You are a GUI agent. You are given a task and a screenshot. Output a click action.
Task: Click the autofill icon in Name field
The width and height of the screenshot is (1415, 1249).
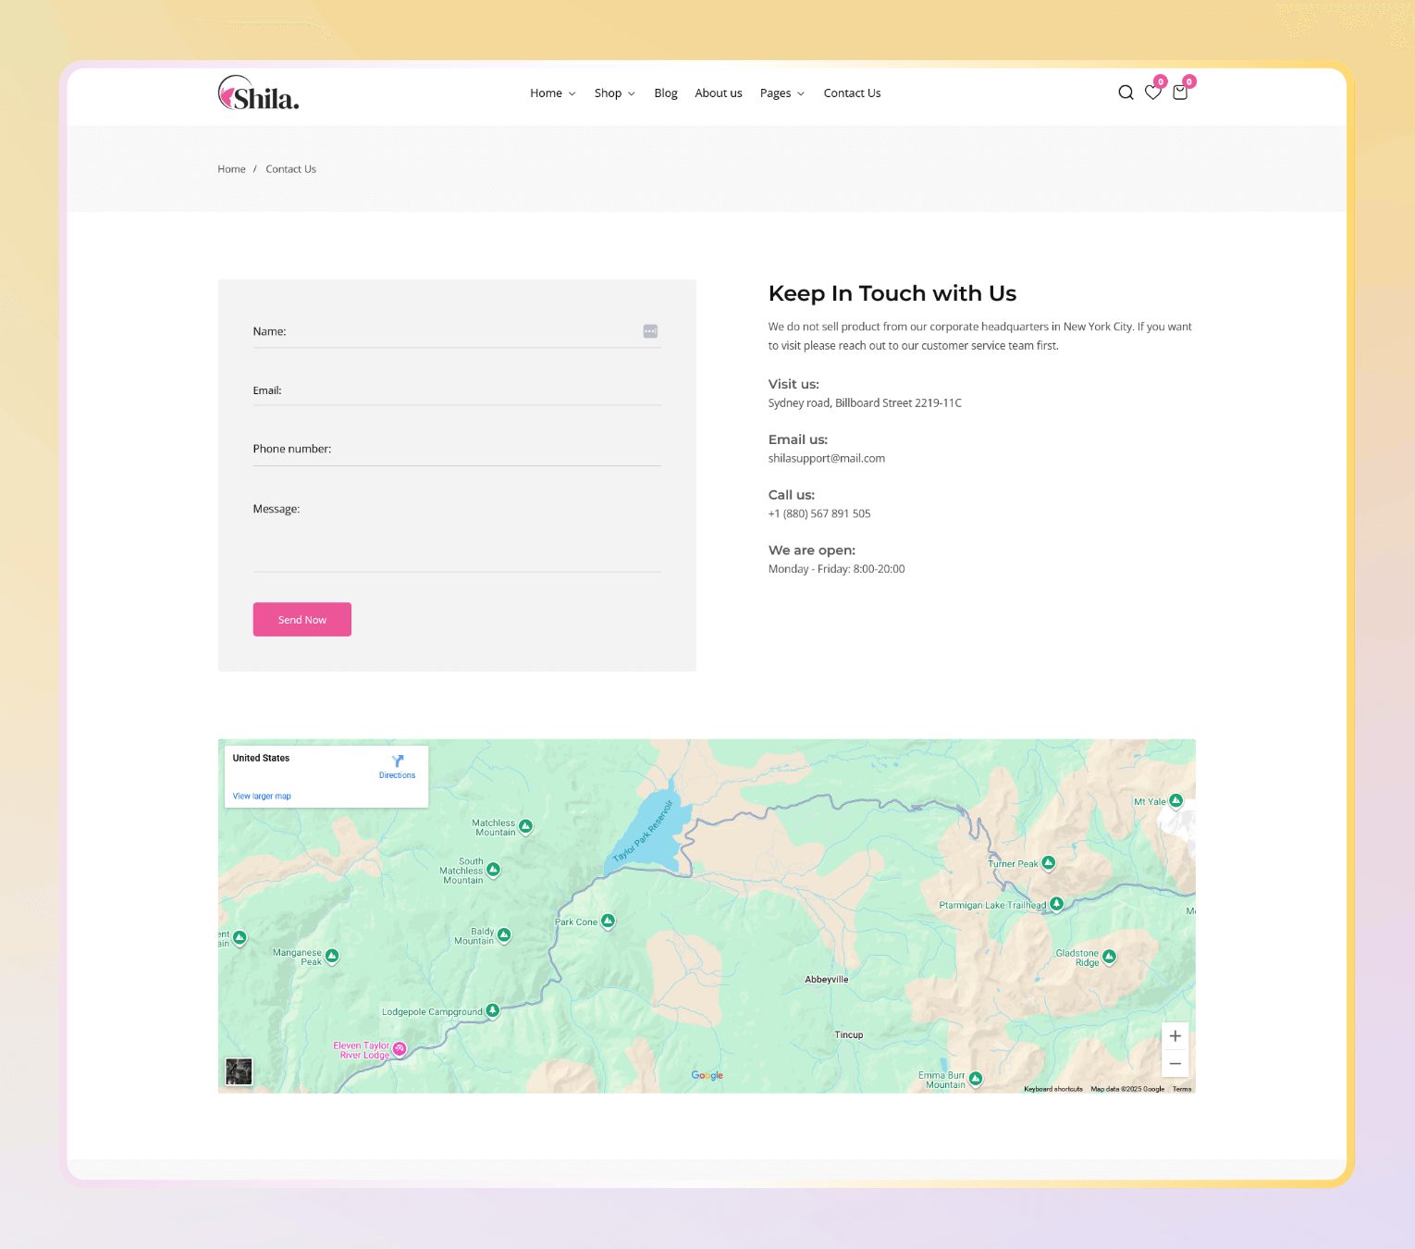point(650,331)
